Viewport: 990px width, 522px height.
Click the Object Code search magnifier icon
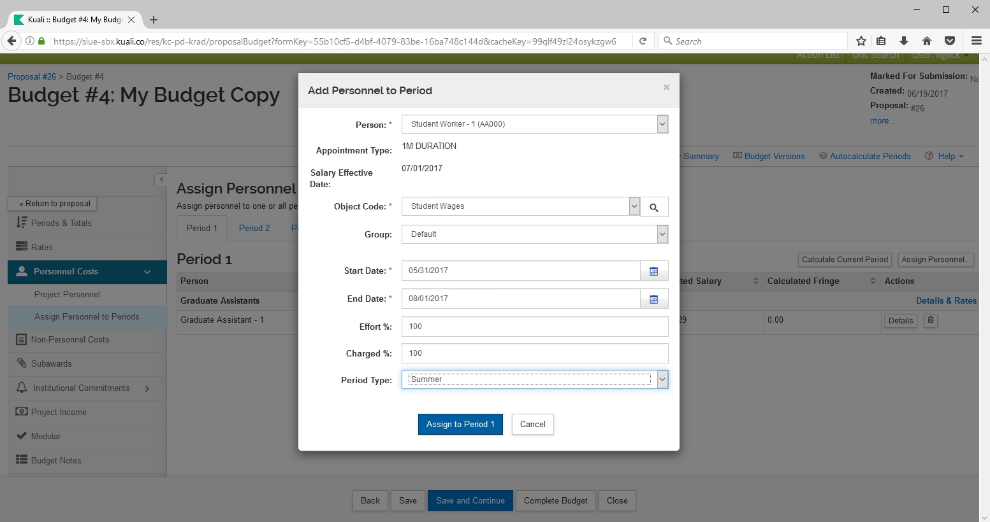click(x=654, y=207)
